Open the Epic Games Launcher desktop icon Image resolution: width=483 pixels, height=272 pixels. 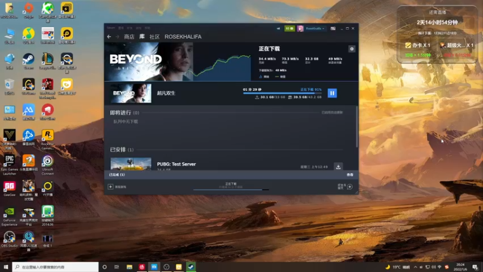tap(10, 165)
